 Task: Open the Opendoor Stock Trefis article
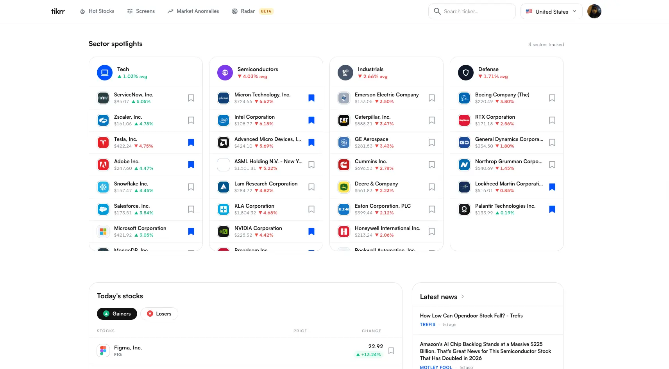[x=471, y=316]
